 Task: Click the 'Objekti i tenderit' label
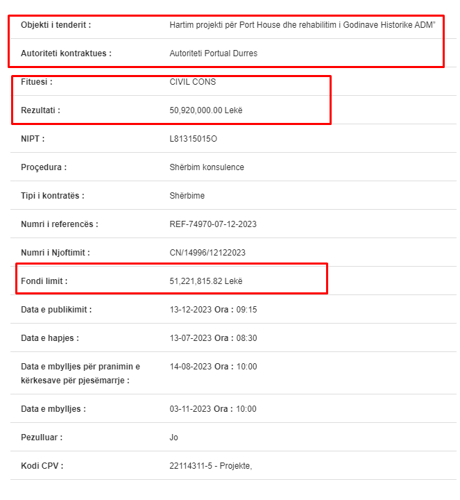pyautogui.click(x=56, y=25)
